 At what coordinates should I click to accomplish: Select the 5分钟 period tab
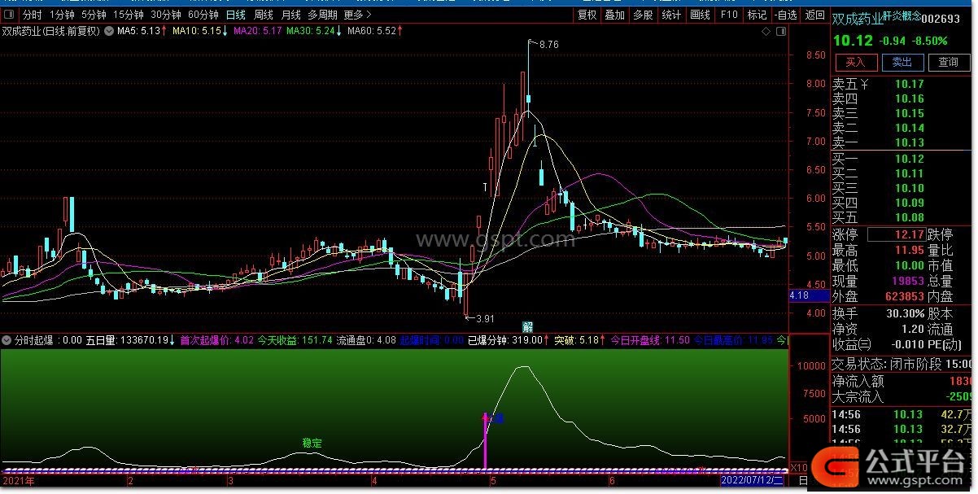pos(94,15)
